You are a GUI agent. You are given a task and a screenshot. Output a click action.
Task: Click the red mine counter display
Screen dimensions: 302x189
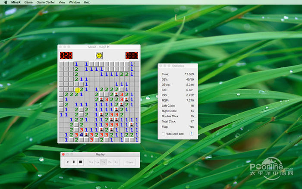click(66, 56)
